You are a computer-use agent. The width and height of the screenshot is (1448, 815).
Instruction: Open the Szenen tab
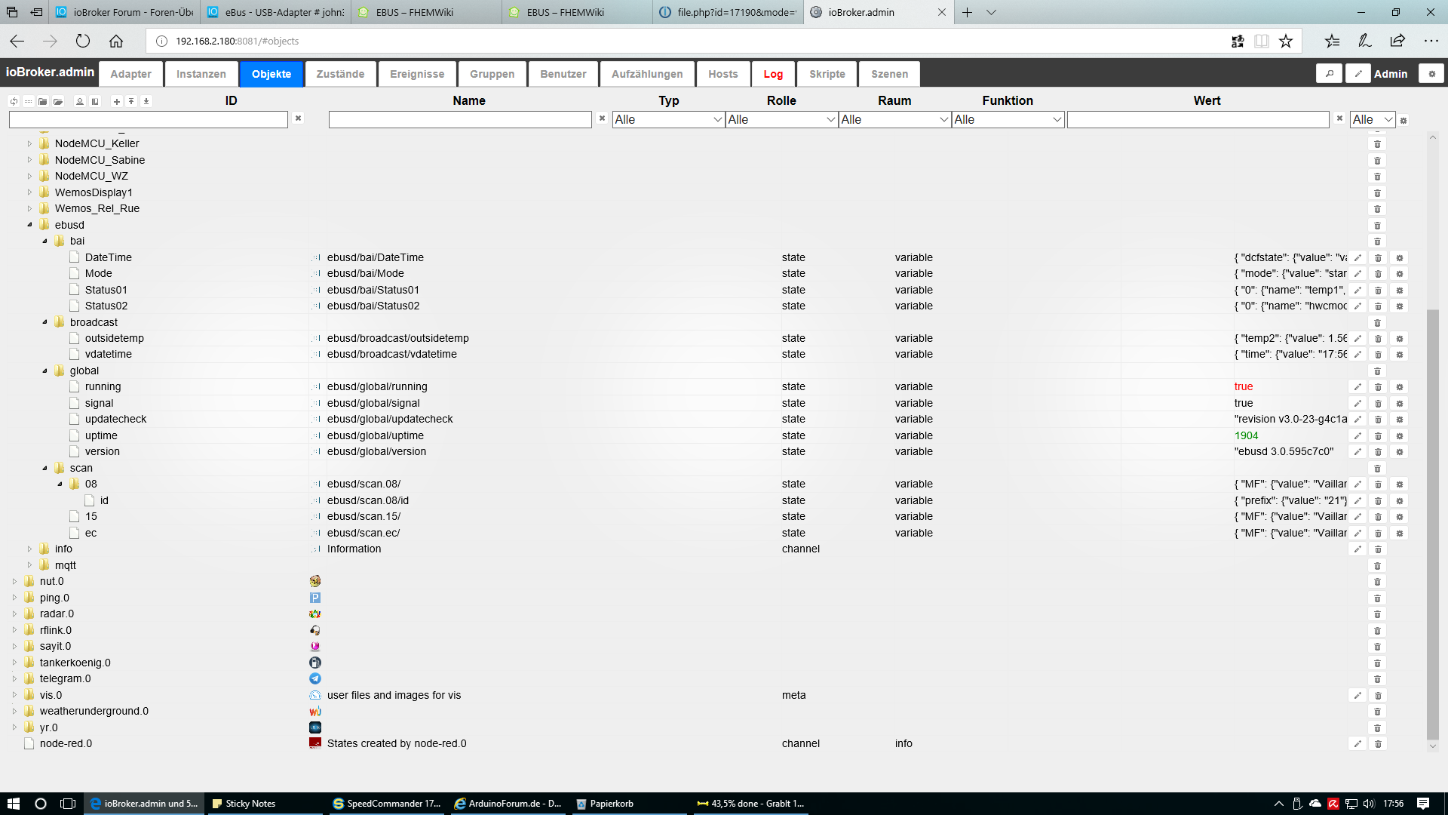tap(889, 74)
